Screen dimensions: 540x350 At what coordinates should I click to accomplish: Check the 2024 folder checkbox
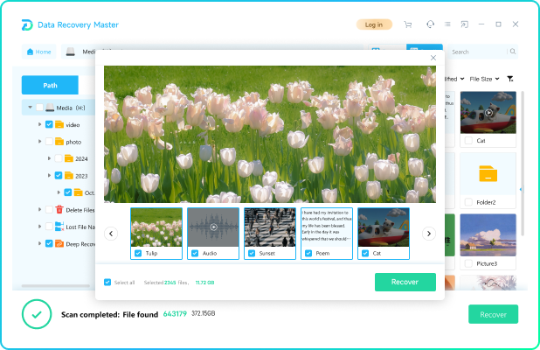tap(59, 158)
